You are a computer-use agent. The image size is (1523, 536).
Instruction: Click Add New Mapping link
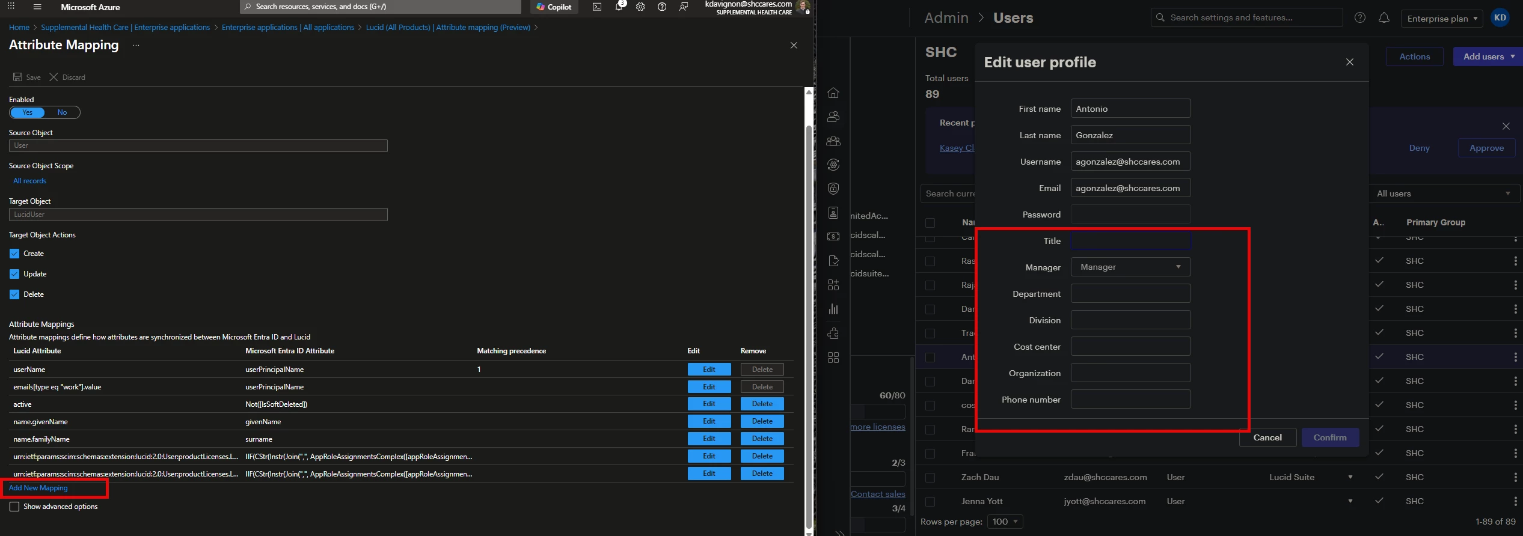(x=38, y=488)
